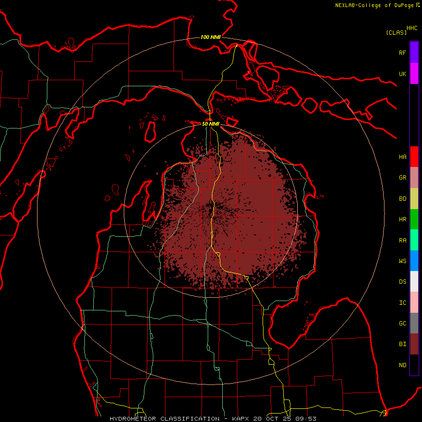Click the NEXLAB-College of DuPage text
The image size is (422, 422).
[x=374, y=5]
